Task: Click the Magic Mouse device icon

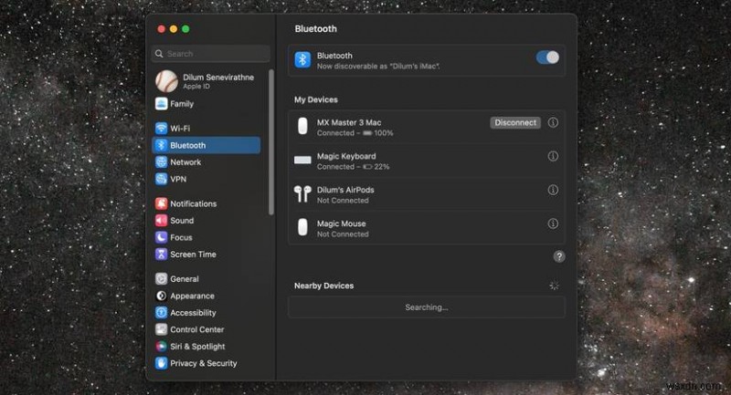Action: pos(302,227)
